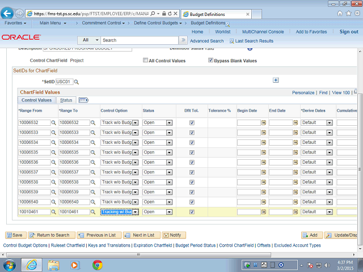Expand Status dropdown in the 10006532 row

pos(170,122)
